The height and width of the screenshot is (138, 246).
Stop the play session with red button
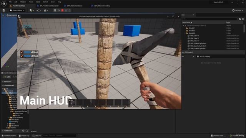[x=62, y=10]
